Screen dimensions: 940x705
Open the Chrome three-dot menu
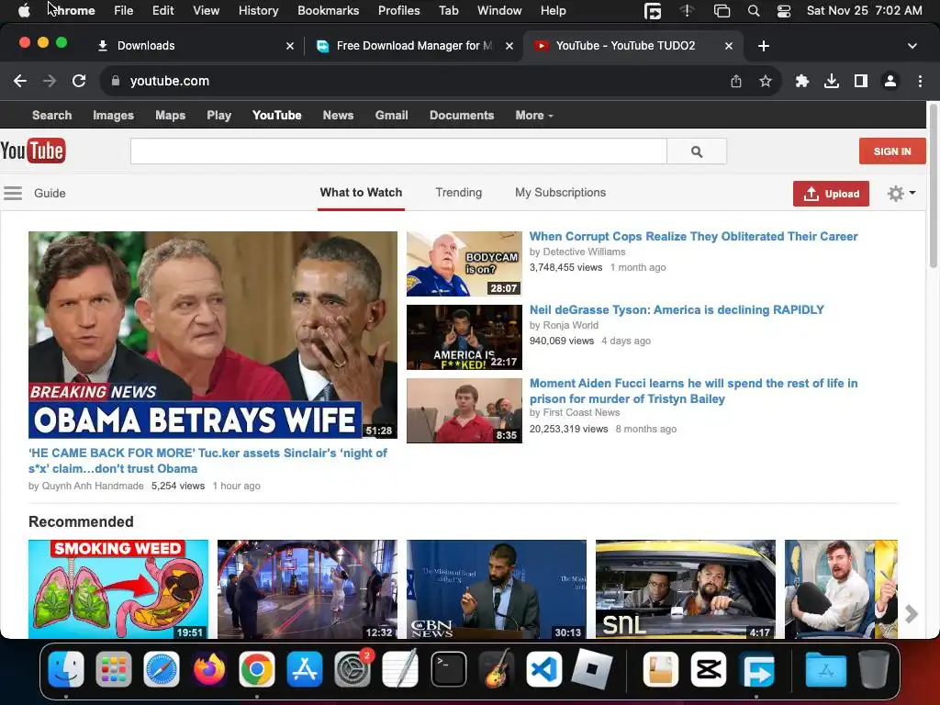click(920, 81)
